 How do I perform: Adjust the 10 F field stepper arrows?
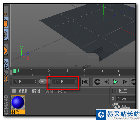pos(75,82)
